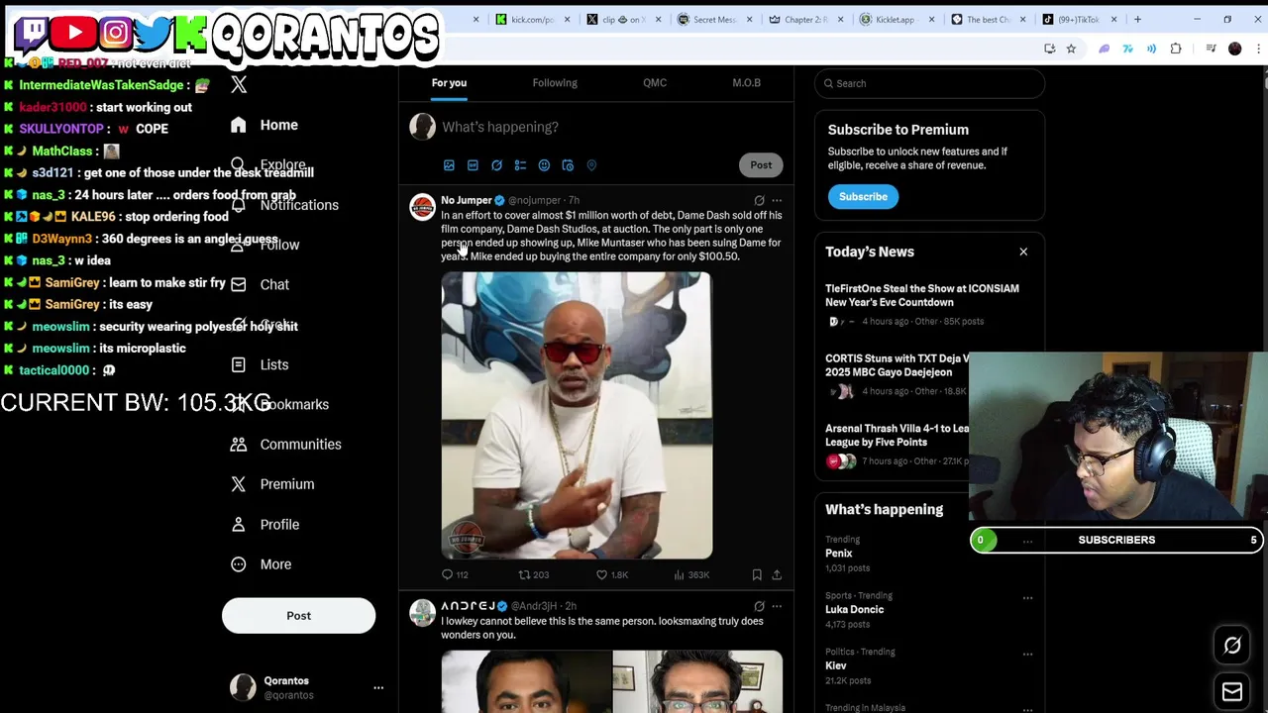Switch to the Following tab
Viewport: 1268px width, 713px height.
[555, 83]
